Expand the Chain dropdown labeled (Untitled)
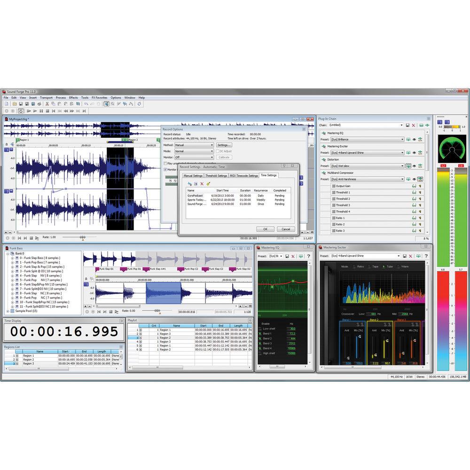Image resolution: width=470 pixels, height=470 pixels. (402, 125)
